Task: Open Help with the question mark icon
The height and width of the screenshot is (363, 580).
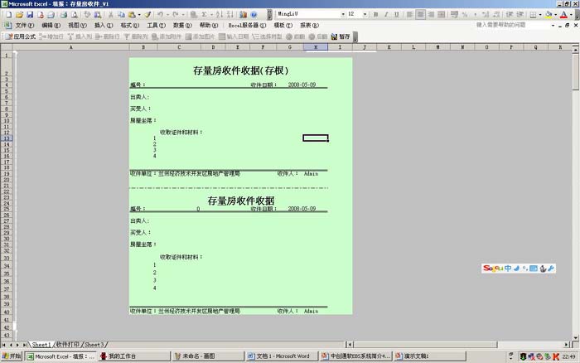Action: 254,15
